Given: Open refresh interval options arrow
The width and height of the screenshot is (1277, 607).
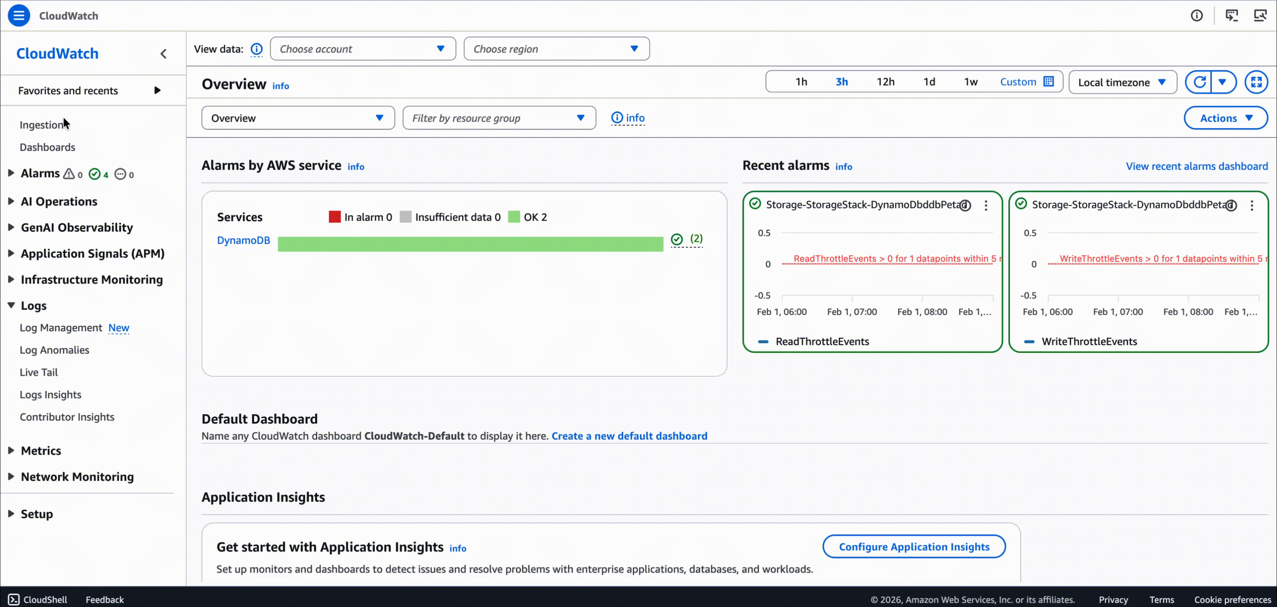Looking at the screenshot, I should pyautogui.click(x=1223, y=82).
